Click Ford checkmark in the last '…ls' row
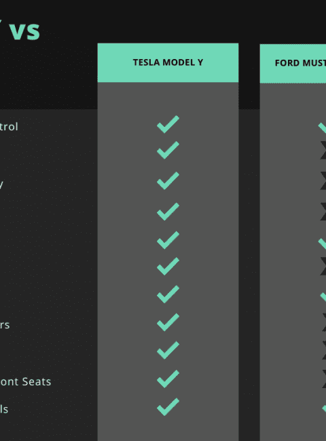Viewport: 326px width, 441px height. click(324, 408)
